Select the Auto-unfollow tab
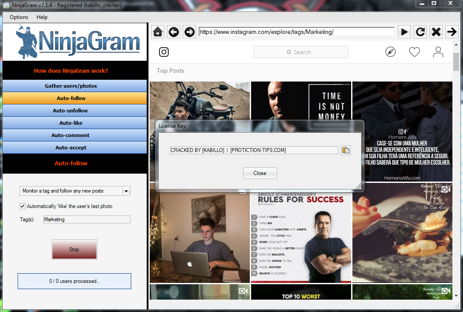Screen dimensions: 463x312 click(74, 111)
